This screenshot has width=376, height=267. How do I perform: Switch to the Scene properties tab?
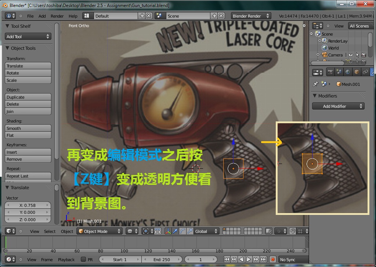point(339,72)
